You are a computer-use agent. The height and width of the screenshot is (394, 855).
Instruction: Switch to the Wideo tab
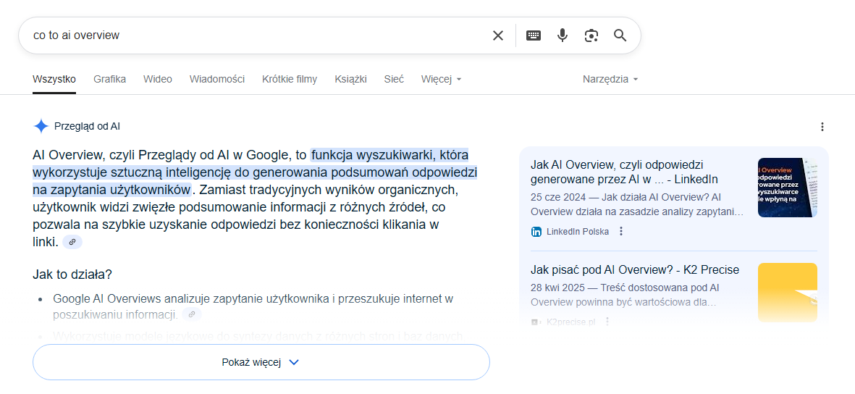point(158,79)
